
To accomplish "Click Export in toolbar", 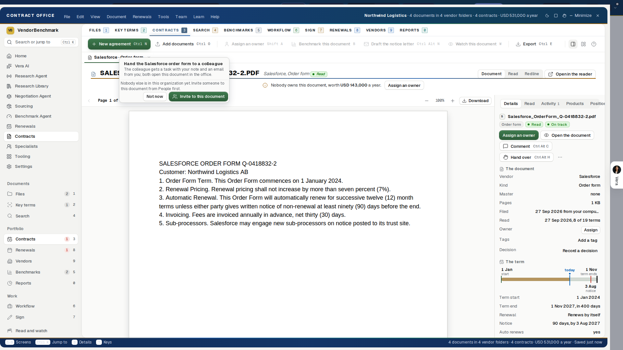I will (534, 44).
